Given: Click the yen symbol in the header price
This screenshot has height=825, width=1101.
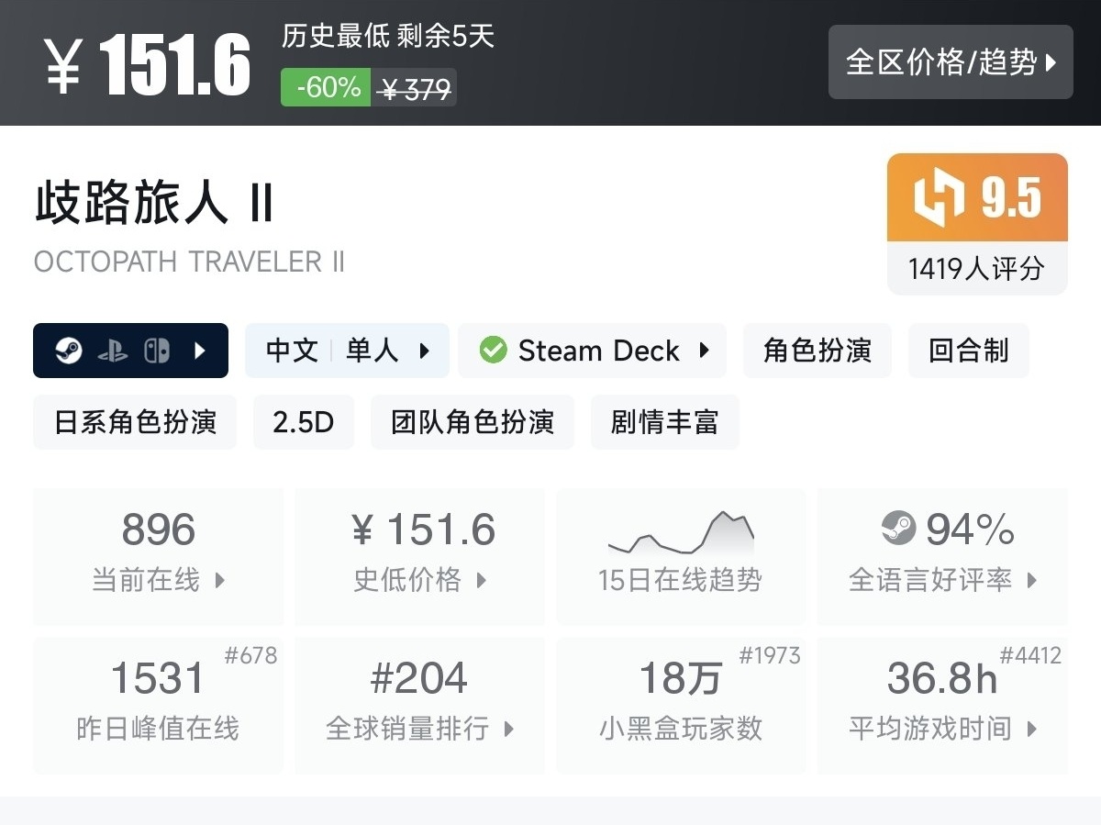Looking at the screenshot, I should coord(63,64).
